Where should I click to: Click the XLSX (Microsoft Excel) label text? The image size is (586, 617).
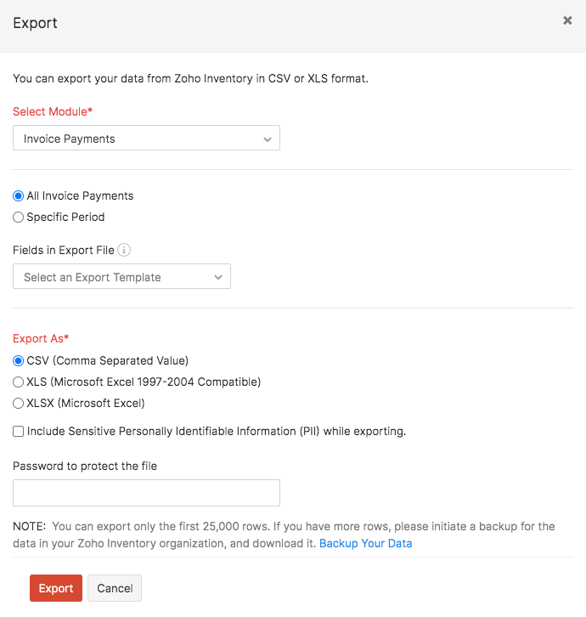coord(86,403)
